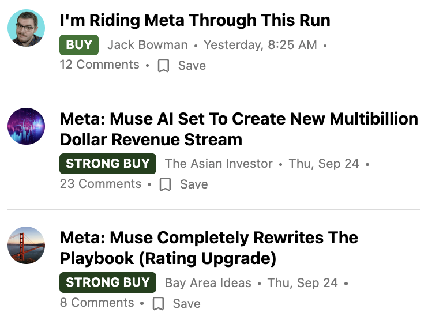Click Save text on Bay Area Ideas article
This screenshot has width=428, height=324.
coord(187,304)
